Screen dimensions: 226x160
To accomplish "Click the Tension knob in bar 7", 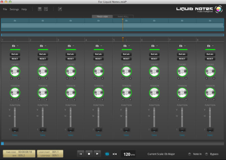I will coord(182,93).
